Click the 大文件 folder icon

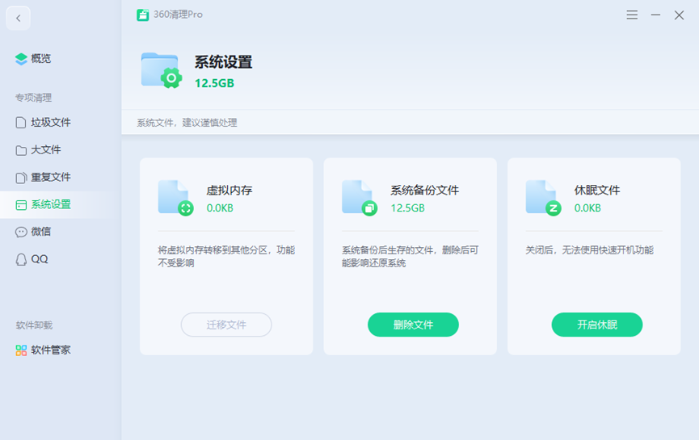(20, 150)
